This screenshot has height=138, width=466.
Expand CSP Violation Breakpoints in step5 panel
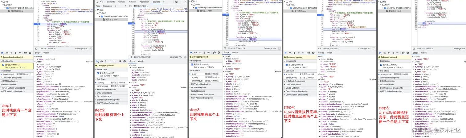(x=394, y=91)
